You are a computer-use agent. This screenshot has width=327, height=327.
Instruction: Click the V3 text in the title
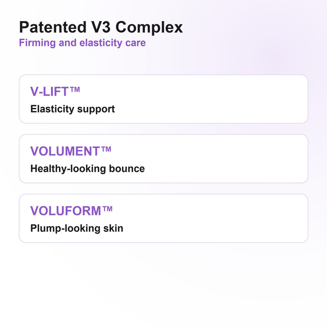pyautogui.click(x=101, y=27)
